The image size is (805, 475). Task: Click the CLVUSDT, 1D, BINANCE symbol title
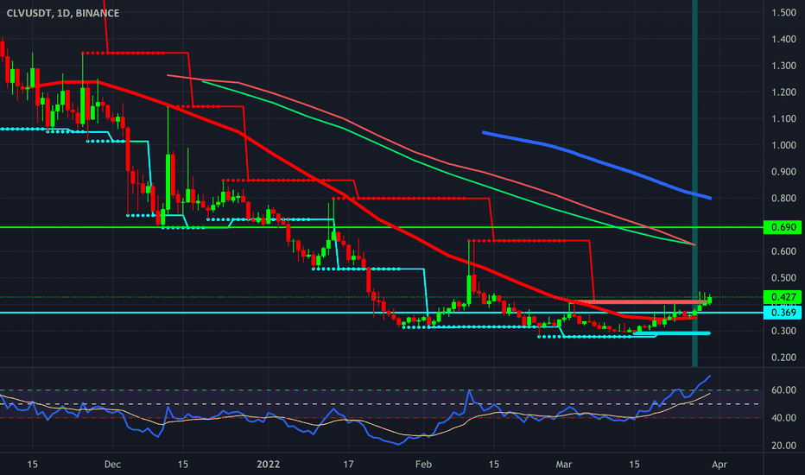coord(63,13)
